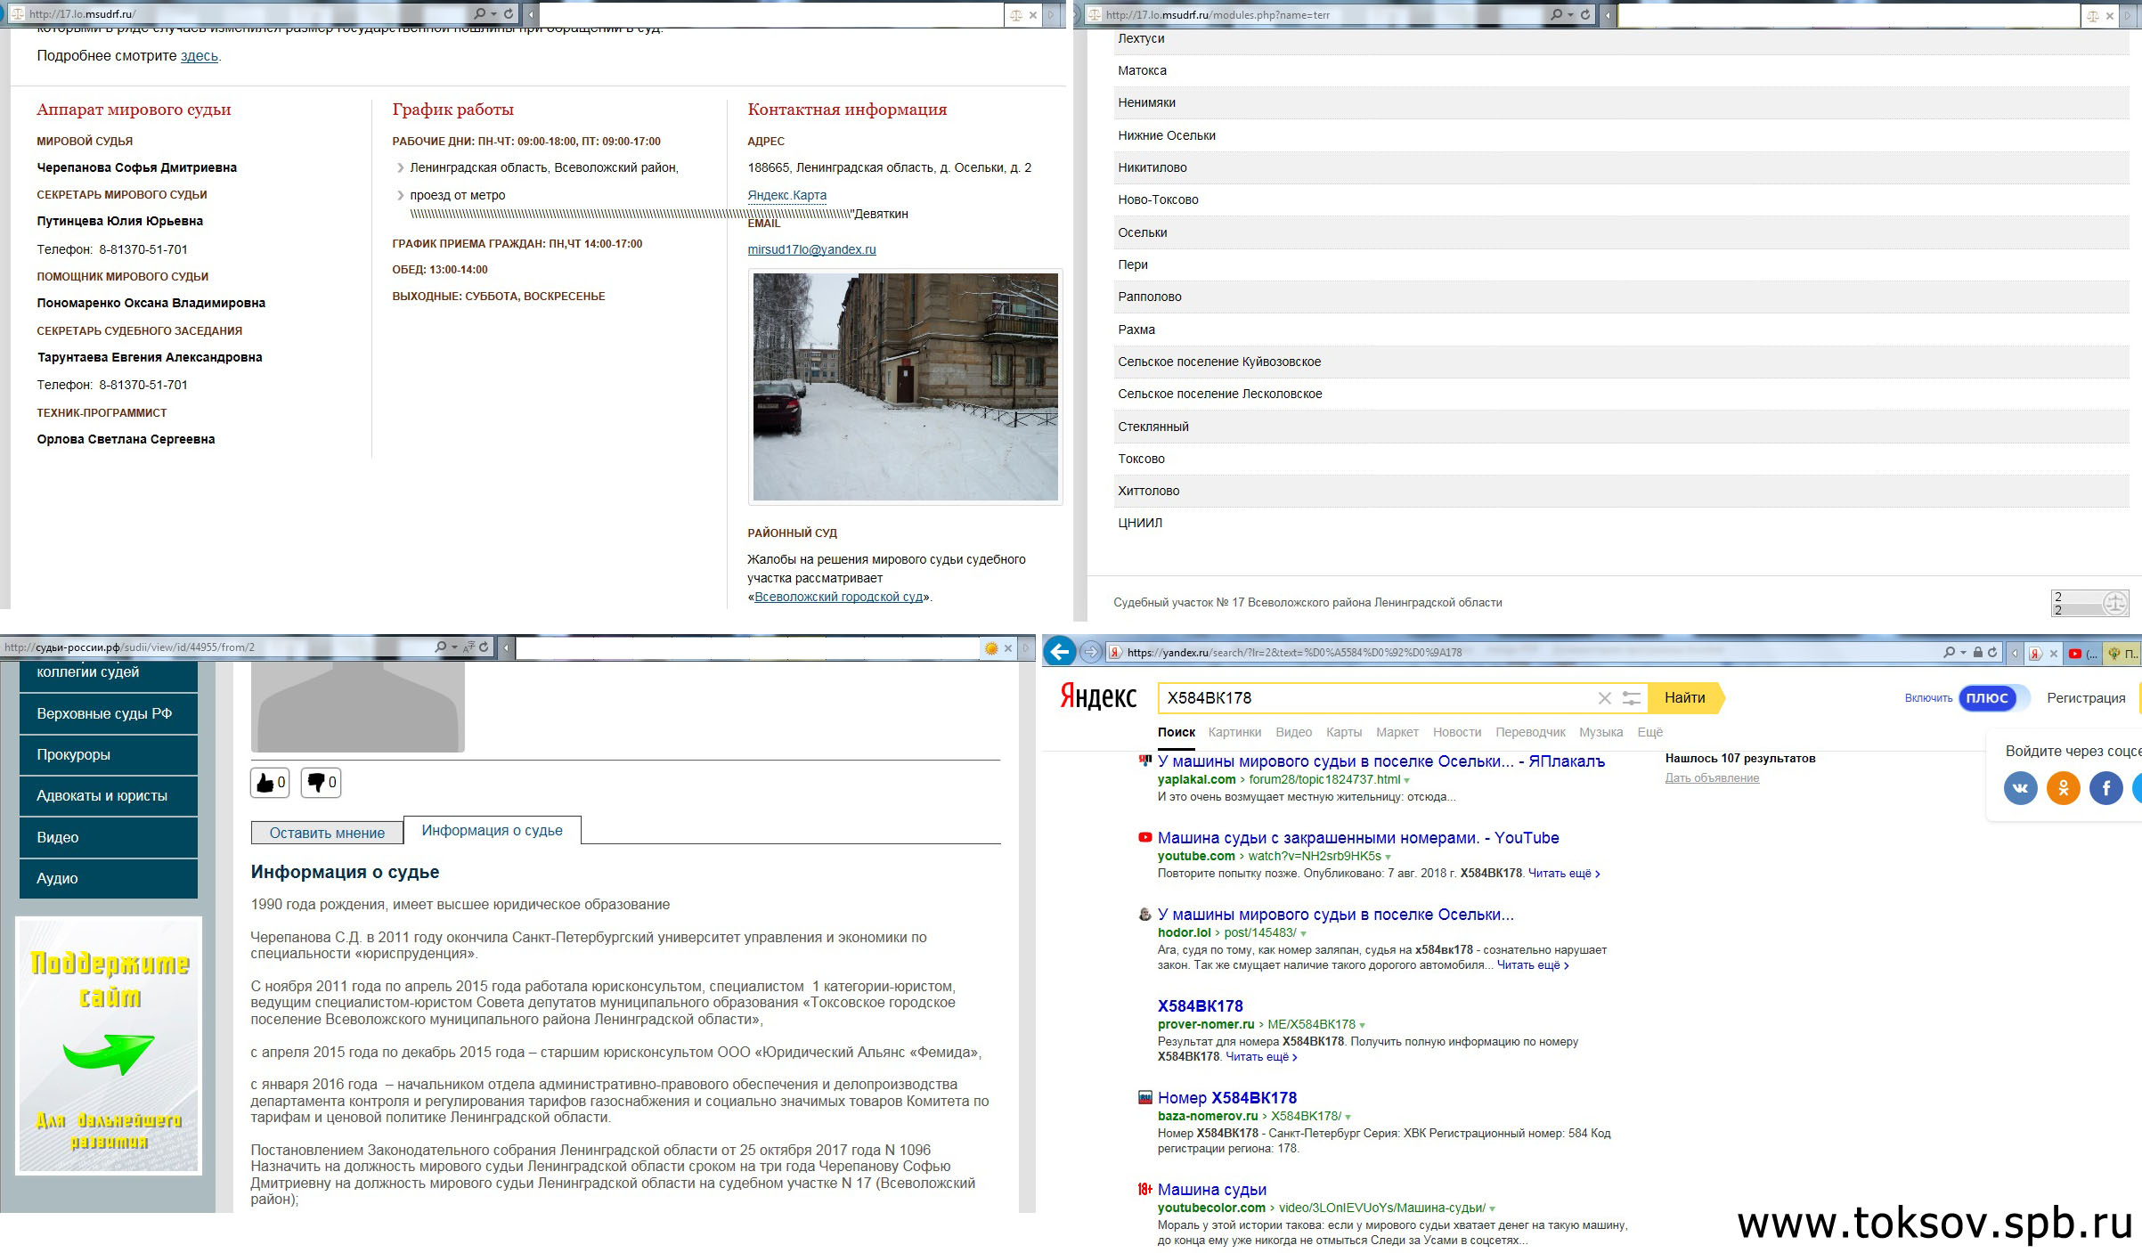Open the Верховные суды РФ sidebar item
Image resolution: width=2142 pixels, height=1253 pixels.
click(109, 713)
